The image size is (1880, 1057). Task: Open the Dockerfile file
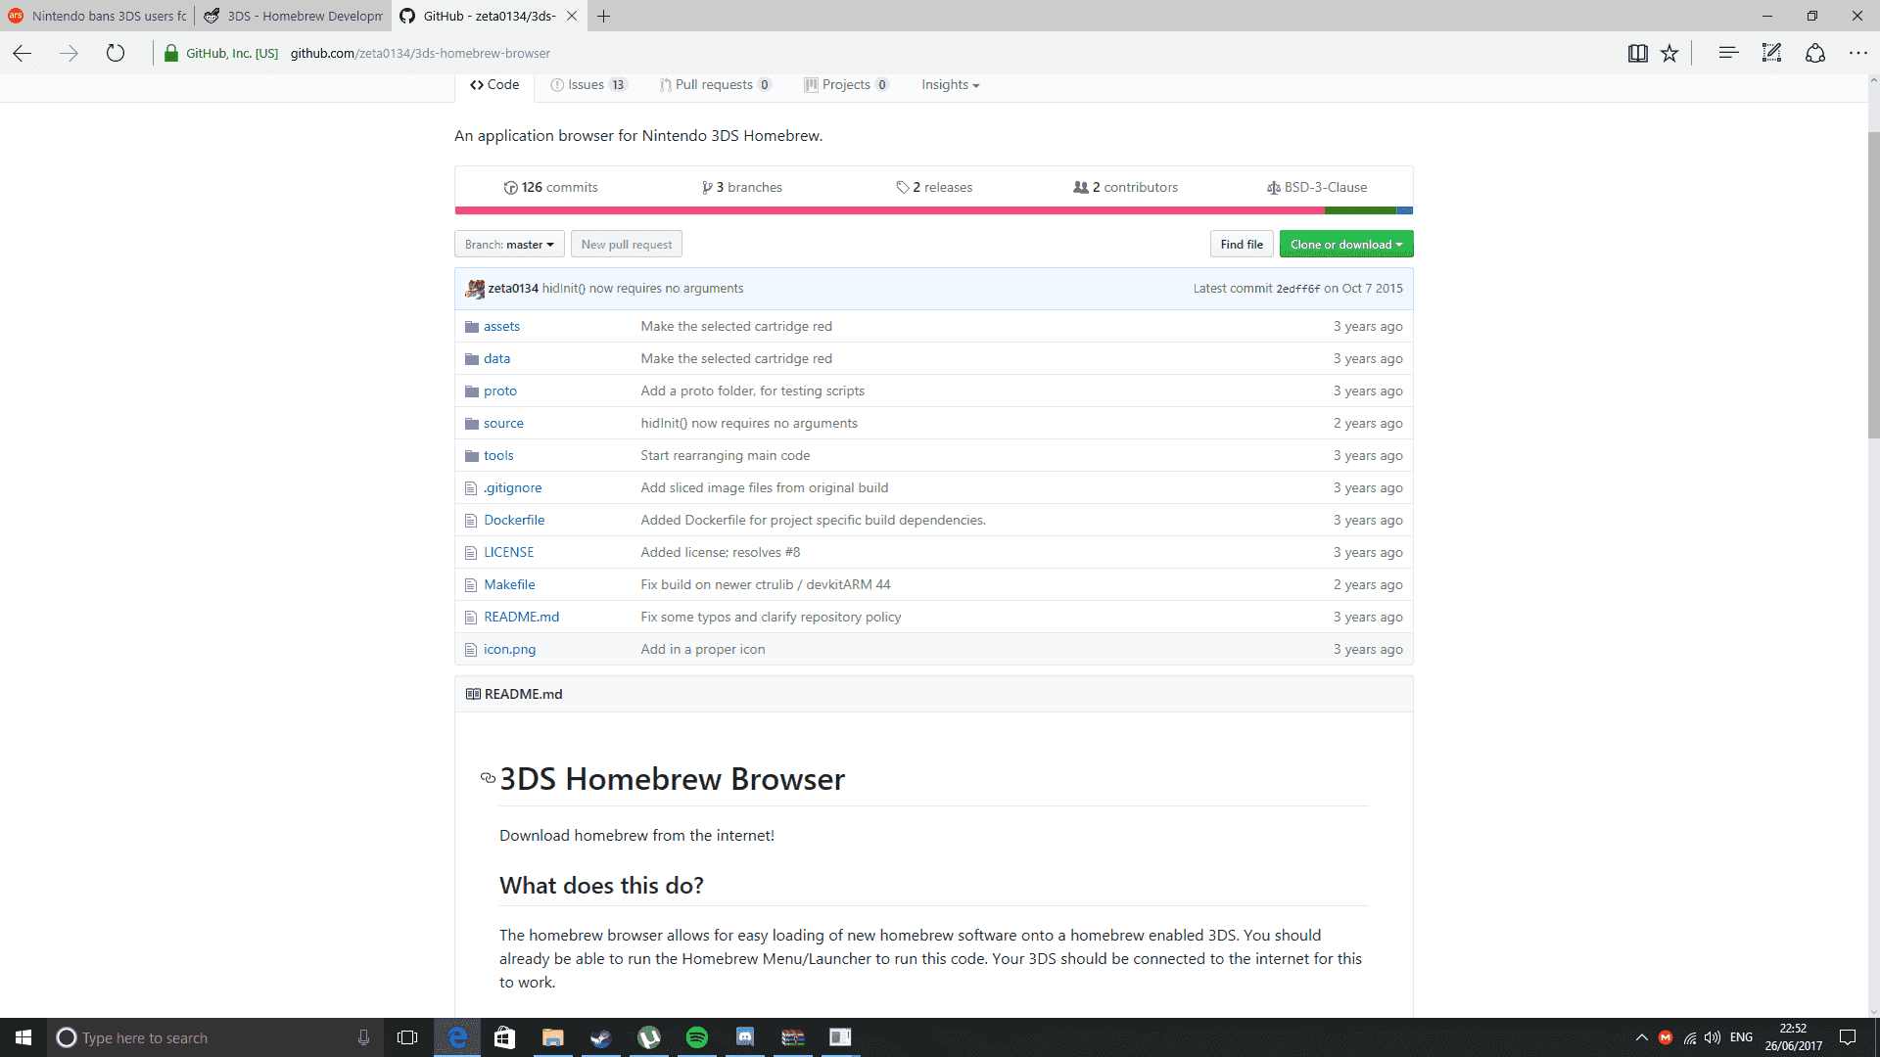click(514, 521)
